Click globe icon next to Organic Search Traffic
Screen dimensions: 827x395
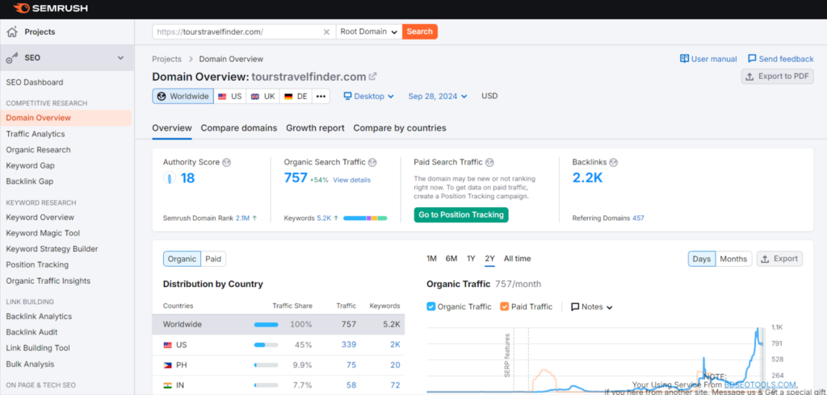[372, 162]
